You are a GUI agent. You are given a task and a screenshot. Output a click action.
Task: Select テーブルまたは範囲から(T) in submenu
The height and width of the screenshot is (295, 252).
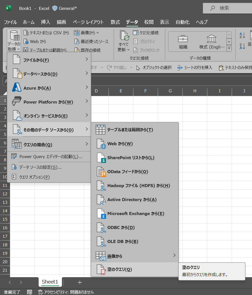point(135,130)
